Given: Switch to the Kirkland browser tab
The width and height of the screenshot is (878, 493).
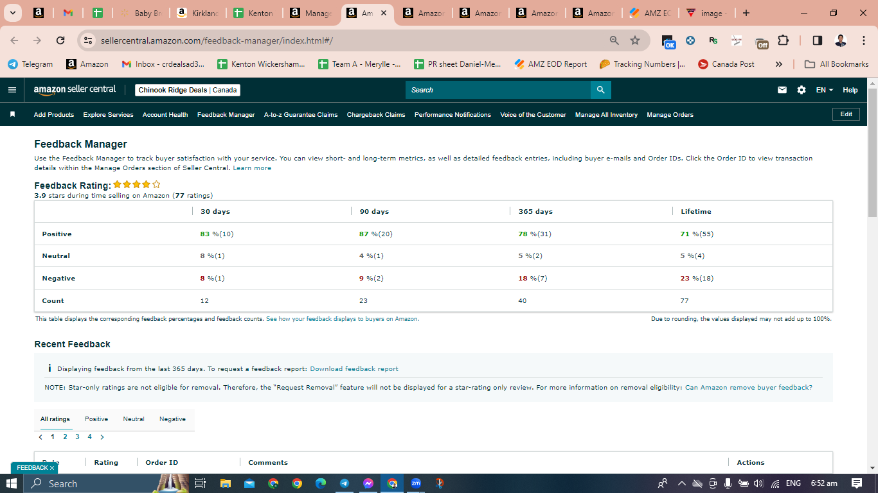Looking at the screenshot, I should pos(199,13).
